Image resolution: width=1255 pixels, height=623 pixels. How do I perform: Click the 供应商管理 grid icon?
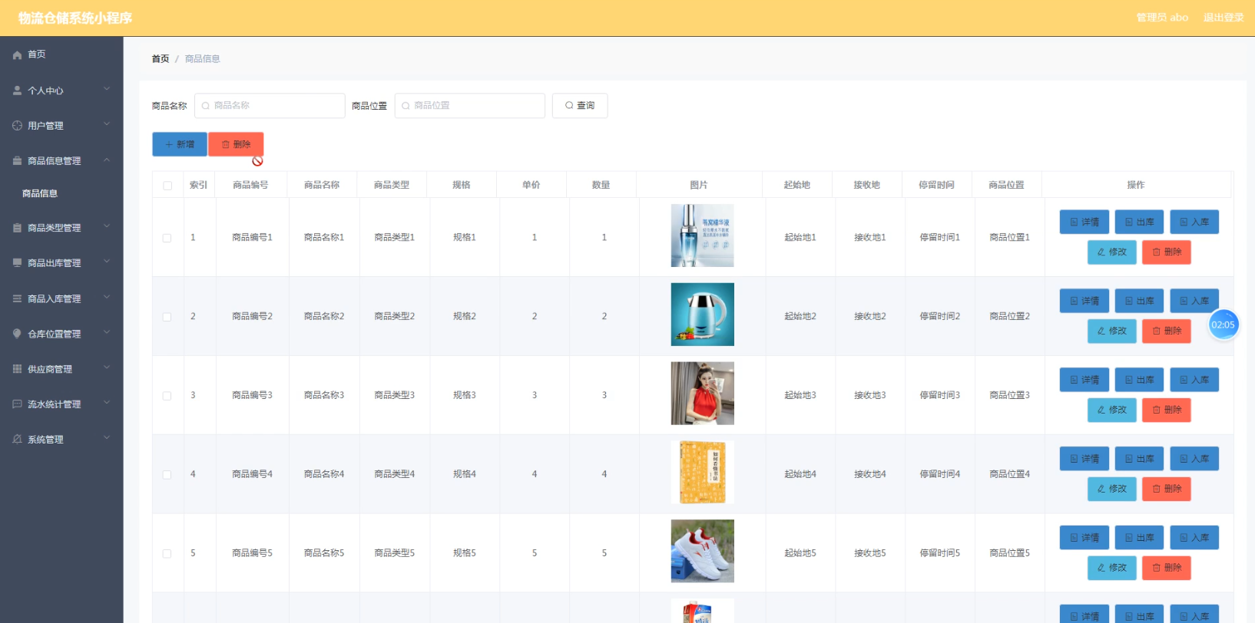17,369
